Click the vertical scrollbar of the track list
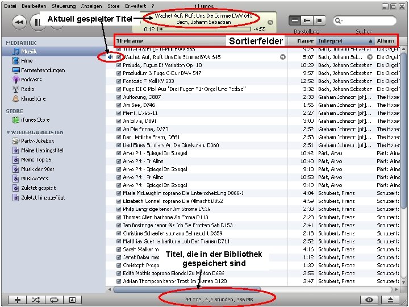Screen dimensions: 409x307 [x=404, y=131]
